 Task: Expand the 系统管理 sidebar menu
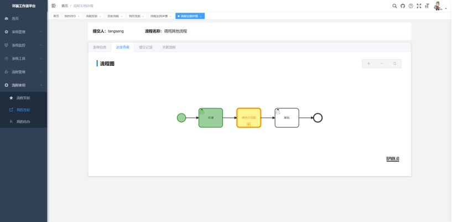[x=24, y=32]
